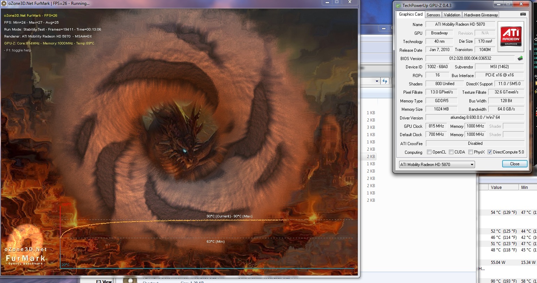The image size is (537, 283).
Task: Click the BIOS Version field 012.020.000.004.036532
Action: [470, 58]
